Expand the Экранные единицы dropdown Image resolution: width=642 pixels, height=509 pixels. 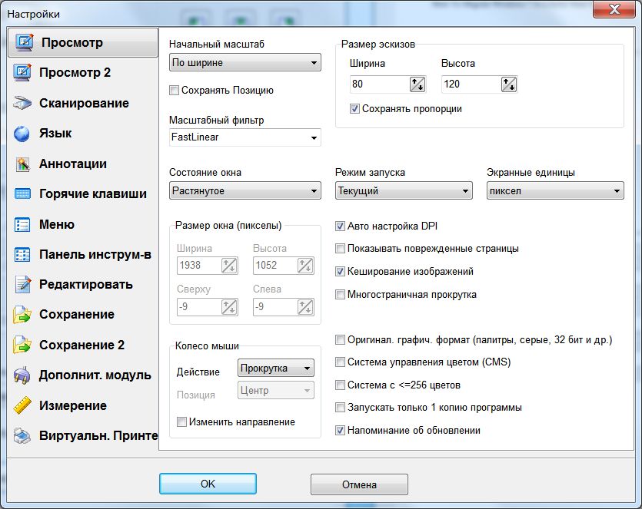[554, 191]
